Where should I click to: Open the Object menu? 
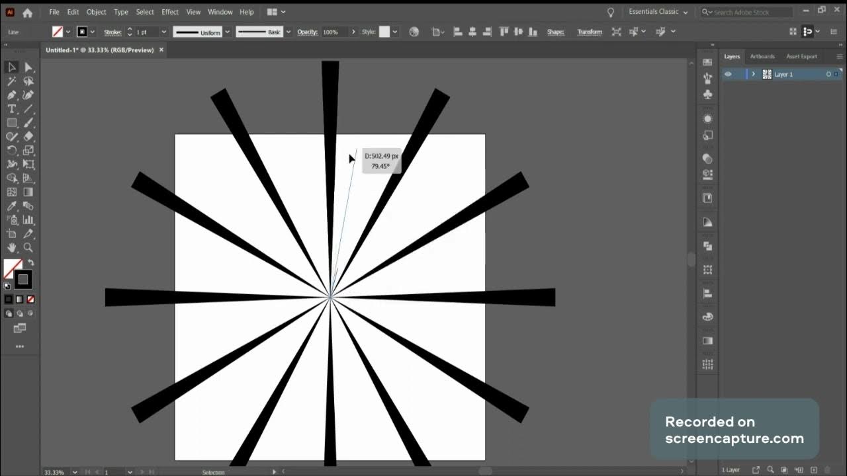coord(97,12)
